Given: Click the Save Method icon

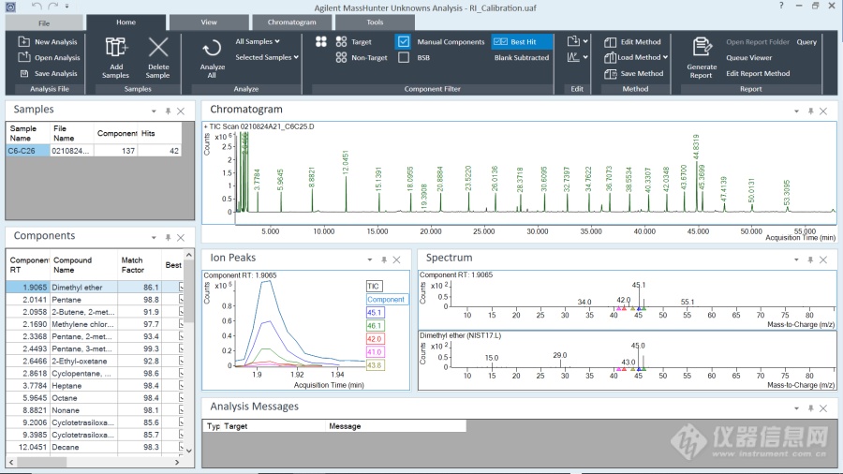Looking at the screenshot, I should pos(610,74).
